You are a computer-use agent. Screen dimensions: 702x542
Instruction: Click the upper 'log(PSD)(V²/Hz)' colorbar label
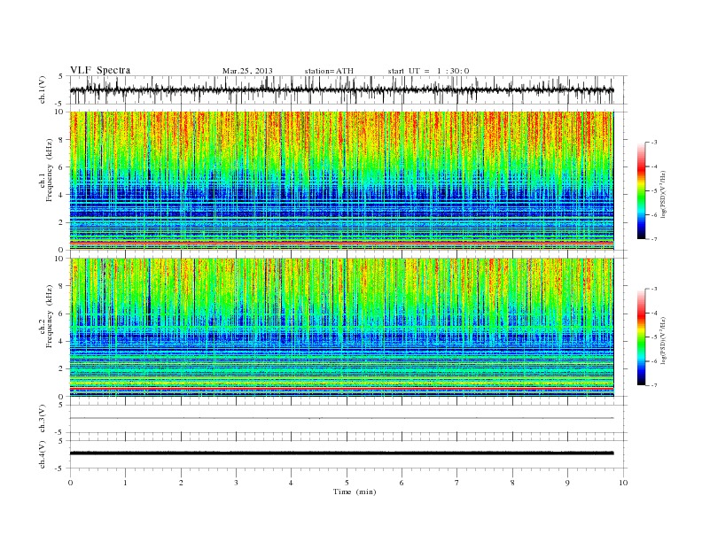click(665, 194)
